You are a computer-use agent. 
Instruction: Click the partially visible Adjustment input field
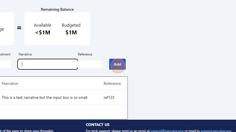tap(5, 64)
